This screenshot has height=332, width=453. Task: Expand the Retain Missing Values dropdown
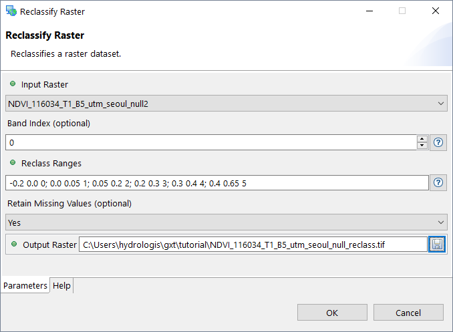pos(226,222)
